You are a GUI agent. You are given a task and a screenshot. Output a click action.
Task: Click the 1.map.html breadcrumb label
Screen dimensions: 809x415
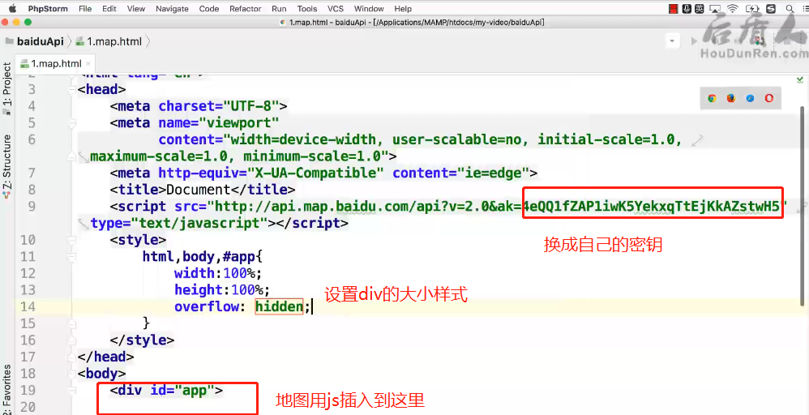click(114, 42)
